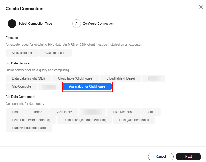
Task: Click step 1 circle indicator
Action: click(x=12, y=24)
